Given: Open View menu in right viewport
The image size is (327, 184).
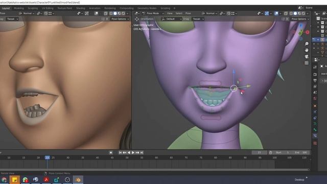Looking at the screenshot, I should (170, 13).
